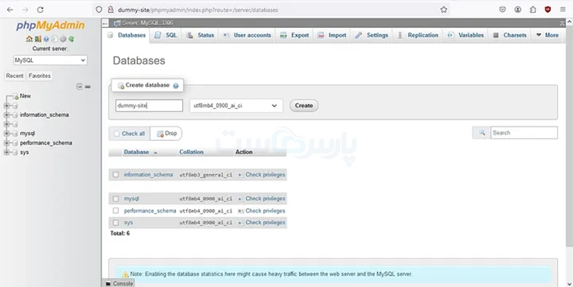Select the sys row checkbox
Screen dimensions: 573x287
(116, 223)
